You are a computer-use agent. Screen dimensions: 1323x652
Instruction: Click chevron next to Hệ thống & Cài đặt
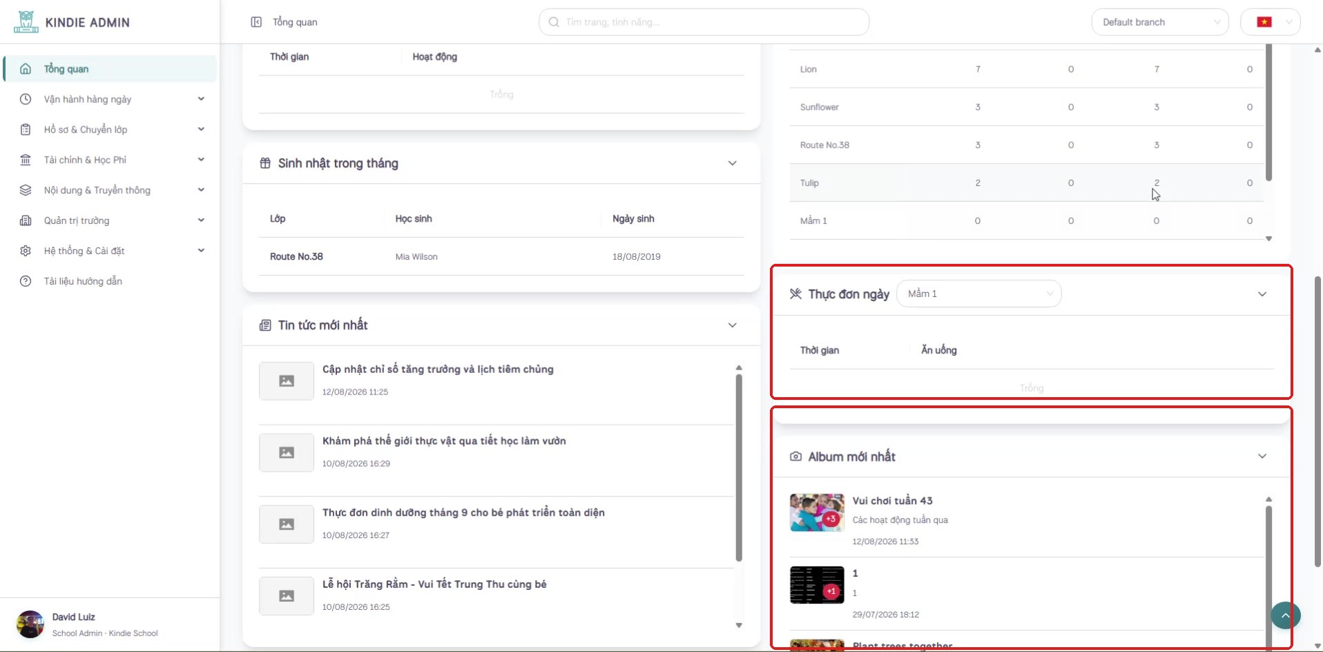click(x=201, y=251)
